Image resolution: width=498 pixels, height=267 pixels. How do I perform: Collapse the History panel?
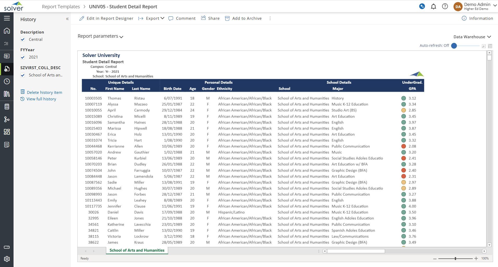point(67,19)
